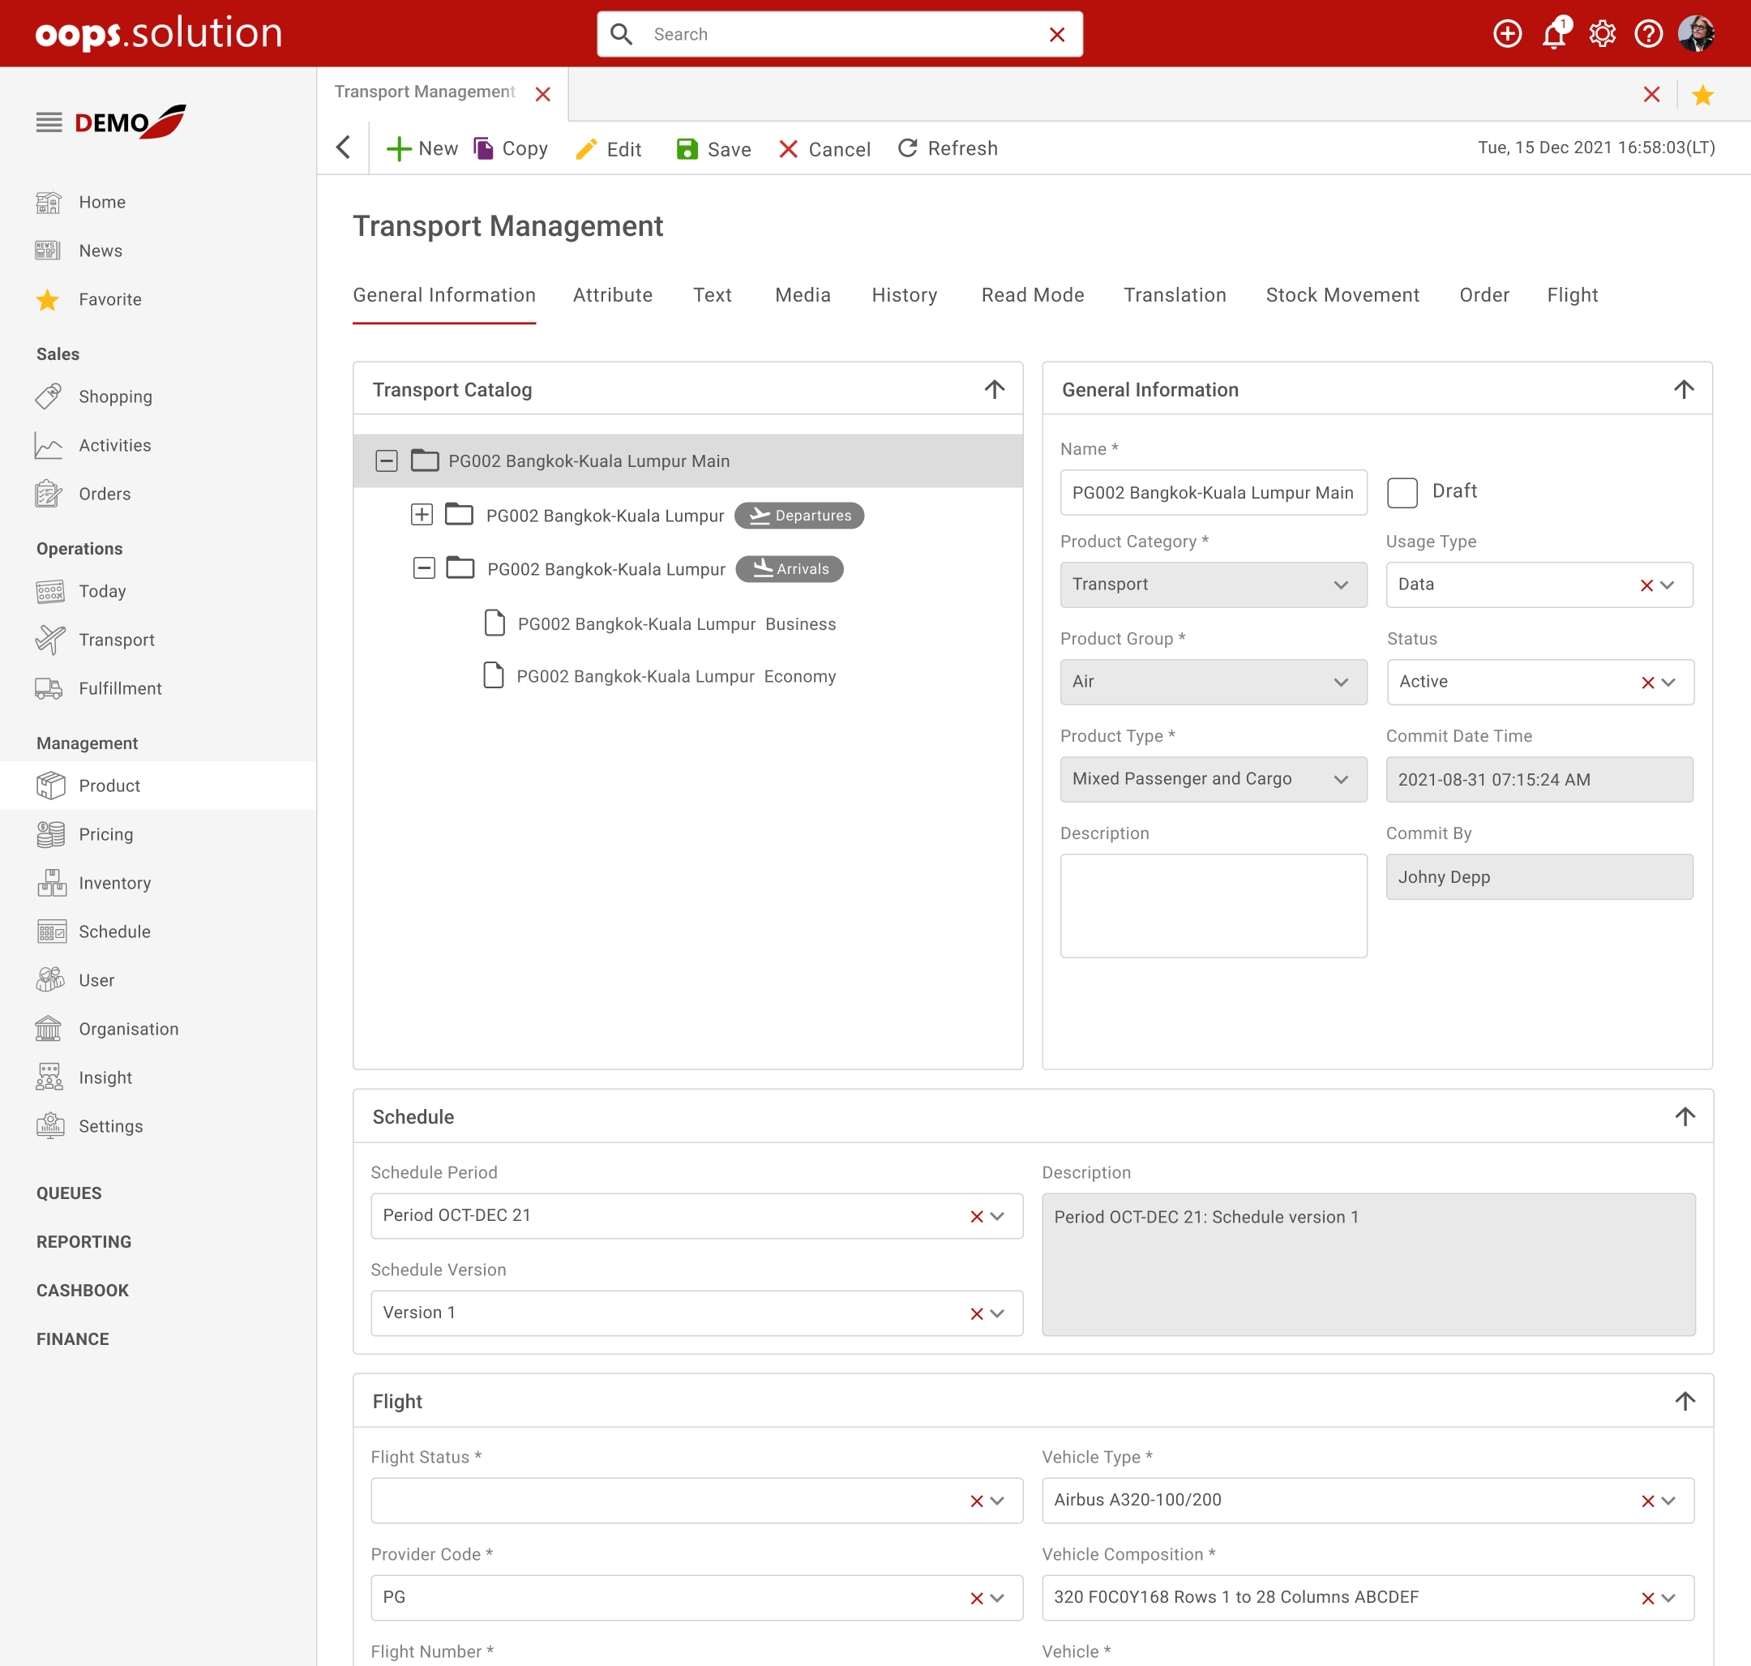1751x1666 pixels.
Task: Open Inventory in the sidebar
Action: click(x=114, y=883)
